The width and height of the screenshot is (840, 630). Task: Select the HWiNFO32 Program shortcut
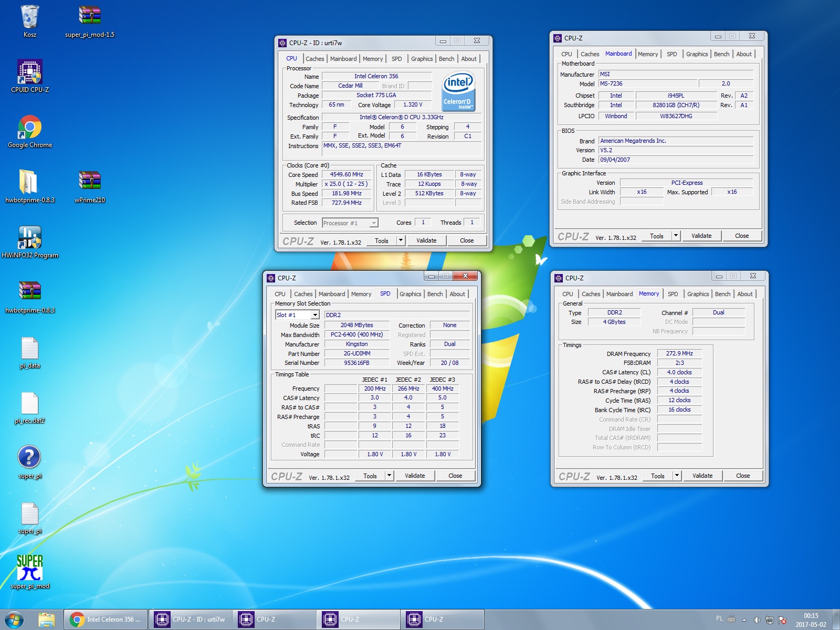[30, 241]
